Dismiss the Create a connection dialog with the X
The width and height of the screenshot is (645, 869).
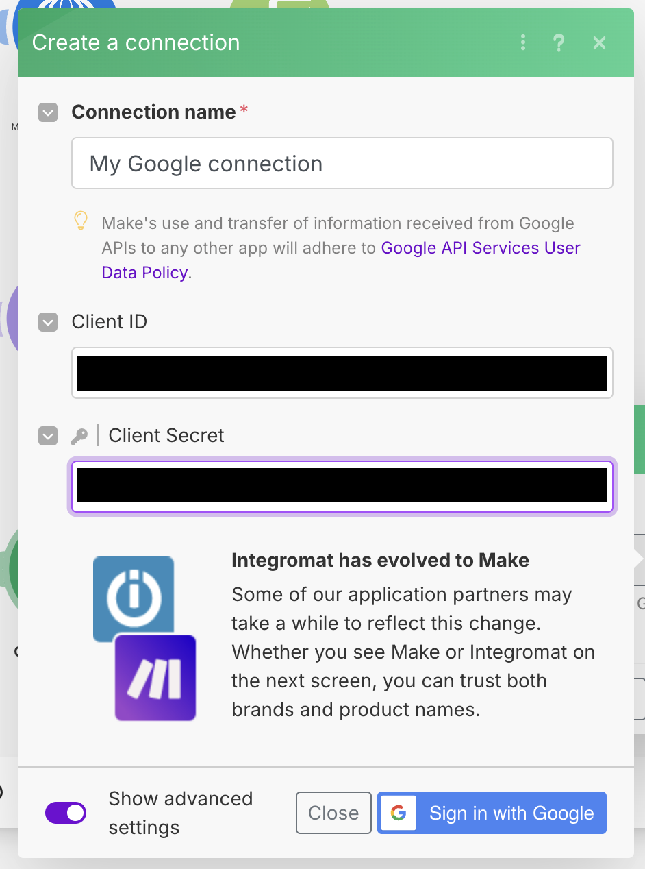pos(599,42)
